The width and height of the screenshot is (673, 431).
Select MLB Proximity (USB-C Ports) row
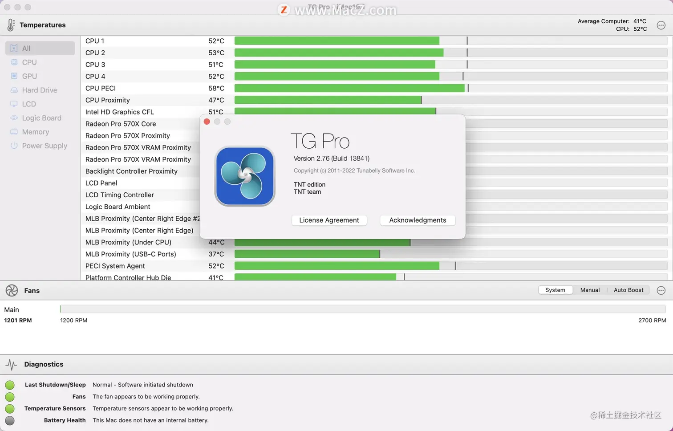click(377, 254)
